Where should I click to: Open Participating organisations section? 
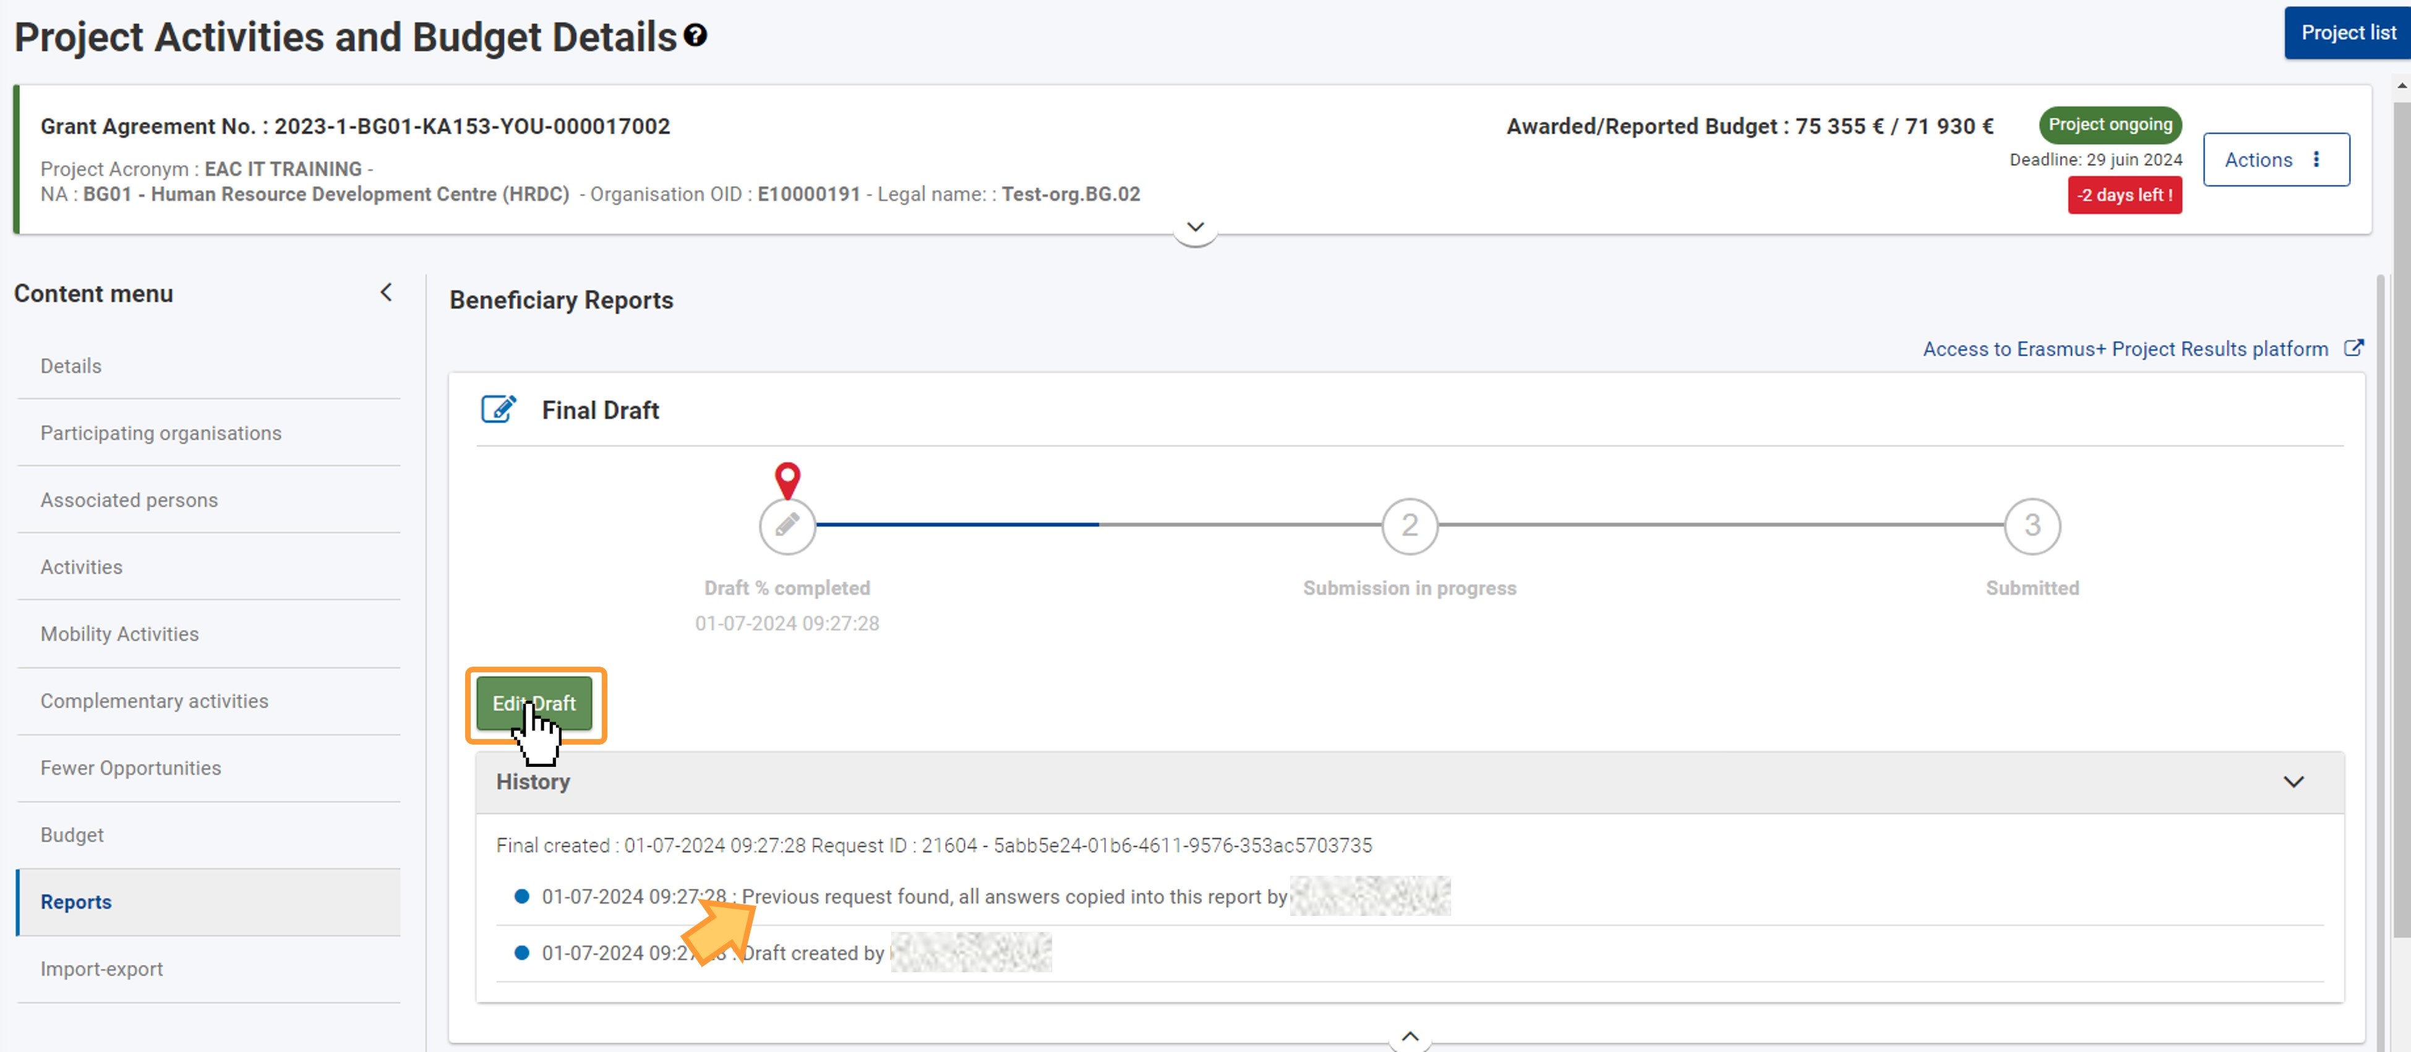tap(208, 434)
